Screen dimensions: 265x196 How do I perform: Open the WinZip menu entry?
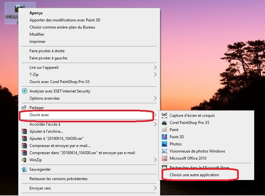click(89, 160)
